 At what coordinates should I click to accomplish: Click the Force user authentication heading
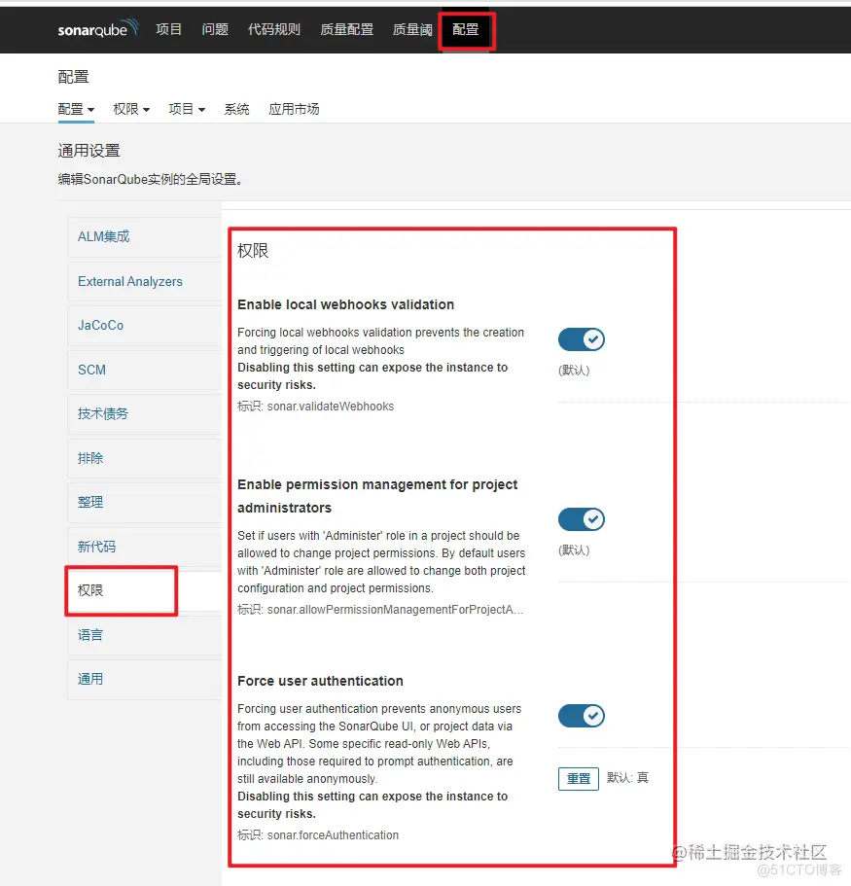click(x=320, y=681)
